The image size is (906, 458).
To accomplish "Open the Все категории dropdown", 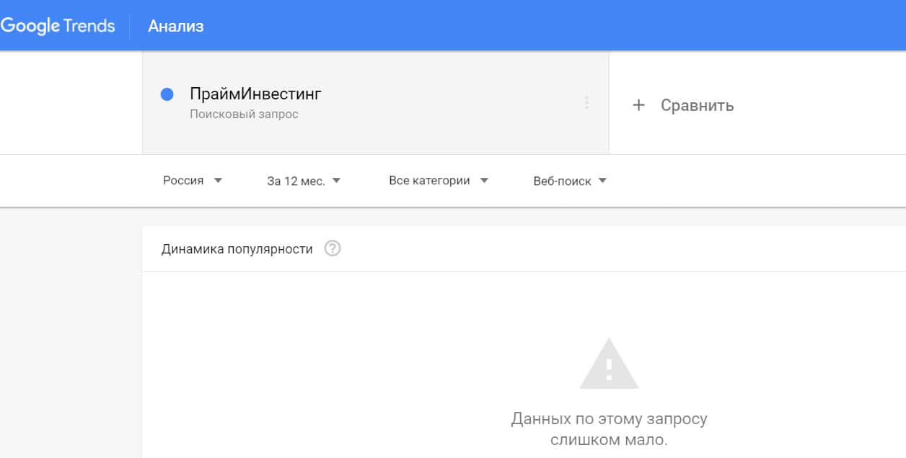I will point(429,181).
